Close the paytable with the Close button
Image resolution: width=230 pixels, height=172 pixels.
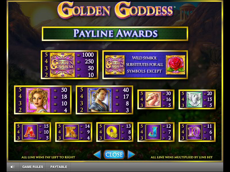pyautogui.click(x=114, y=155)
